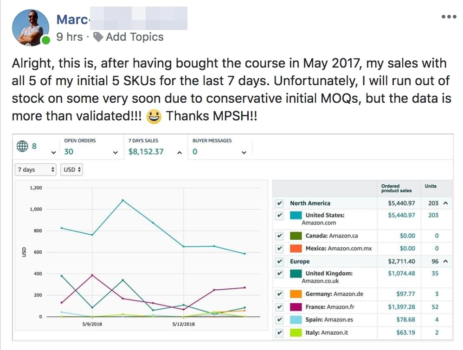
Task: Open Marc's profile name link
Action: 71,19
